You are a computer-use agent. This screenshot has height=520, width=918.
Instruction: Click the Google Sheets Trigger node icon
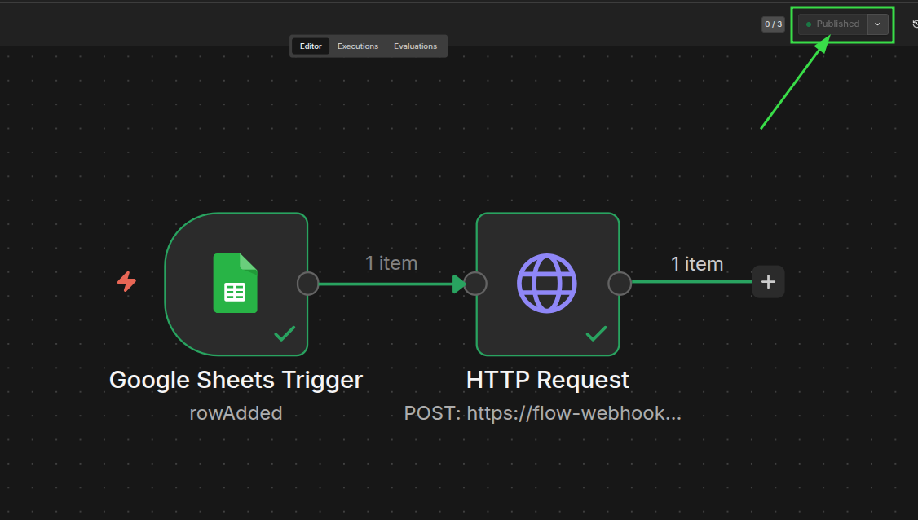236,284
